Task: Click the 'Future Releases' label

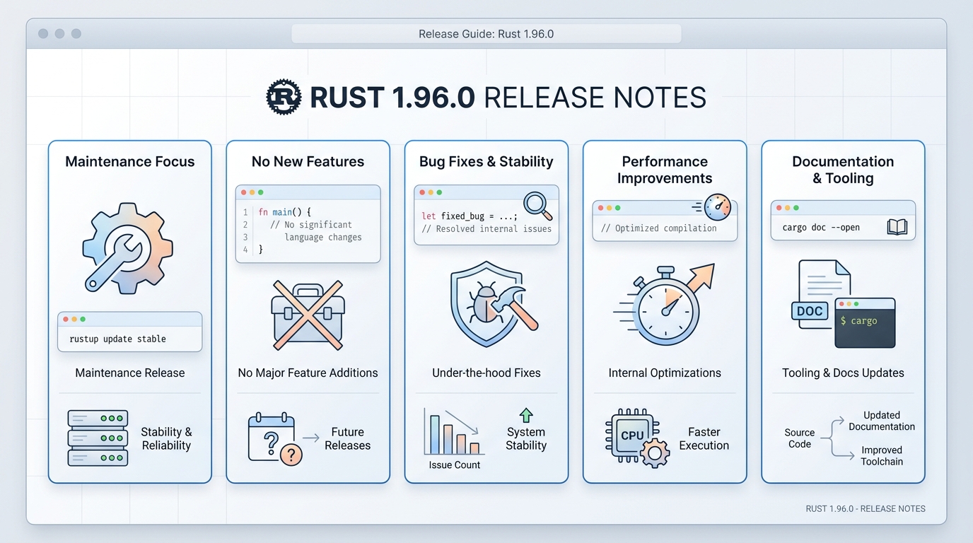Action: [348, 438]
